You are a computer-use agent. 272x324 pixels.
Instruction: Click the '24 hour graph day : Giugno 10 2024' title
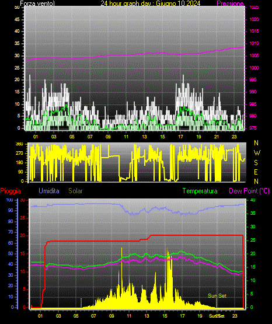coord(151,4)
